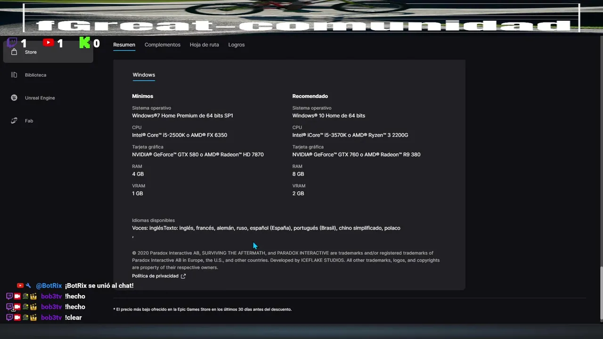Image resolution: width=603 pixels, height=339 pixels.
Task: Click the Paradox Interactive copyright notice
Action: coord(286,260)
